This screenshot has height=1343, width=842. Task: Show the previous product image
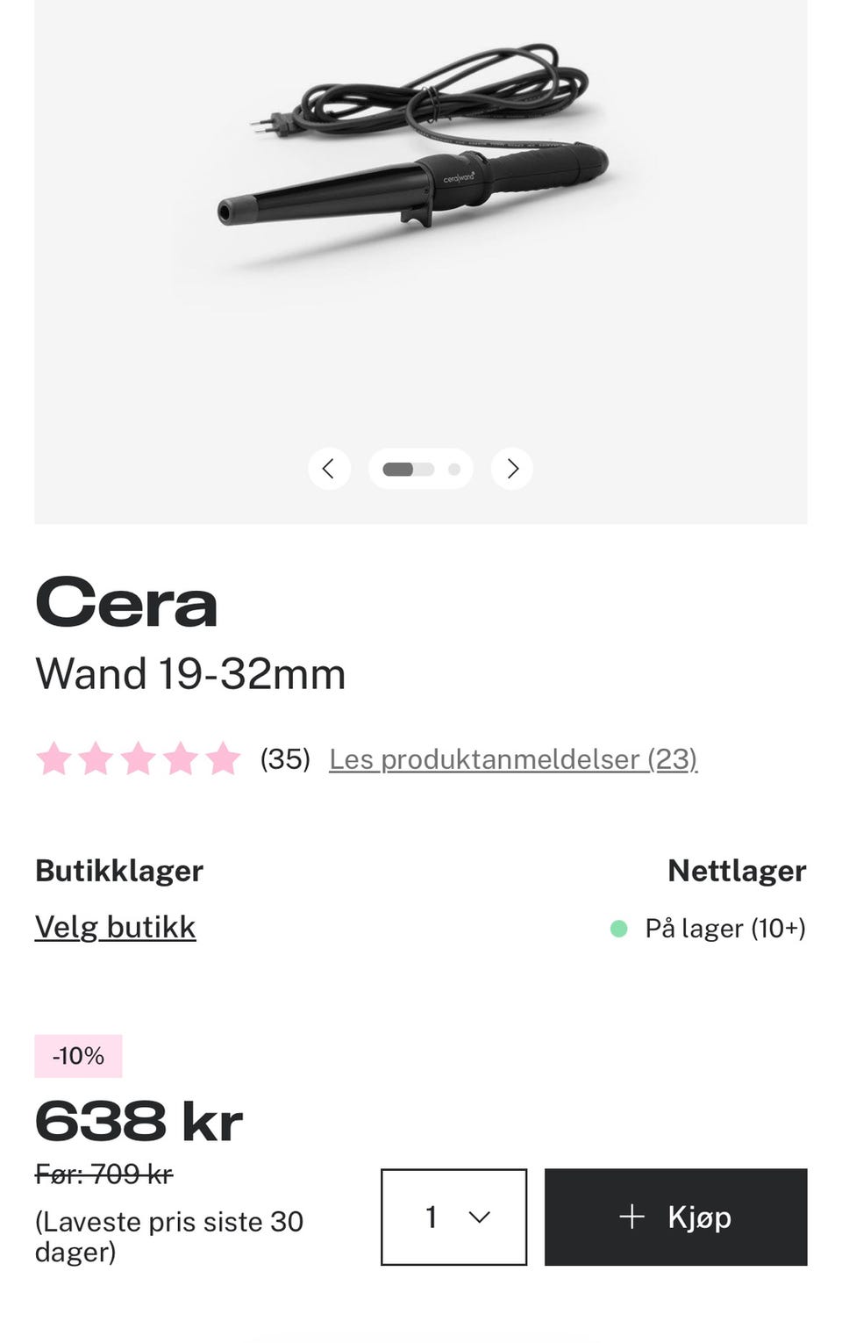329,469
